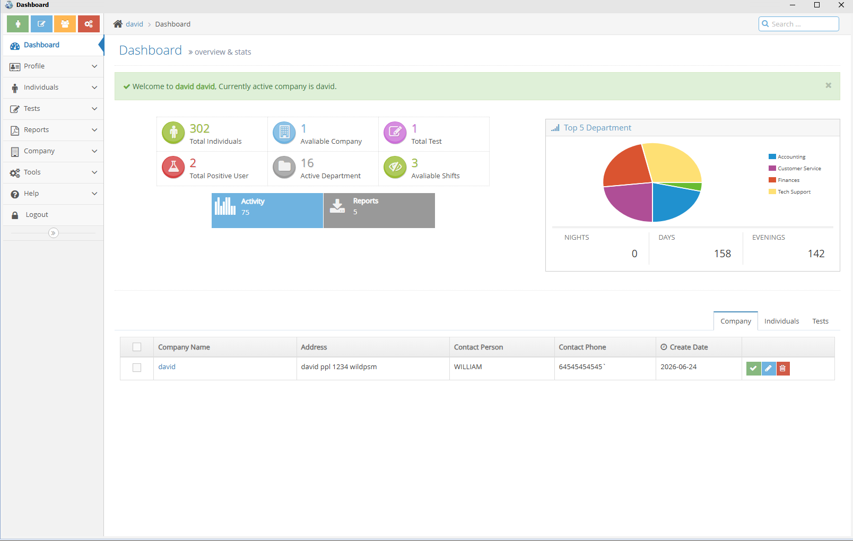Expand the Help menu chevron
The height and width of the screenshot is (541, 853).
[94, 194]
